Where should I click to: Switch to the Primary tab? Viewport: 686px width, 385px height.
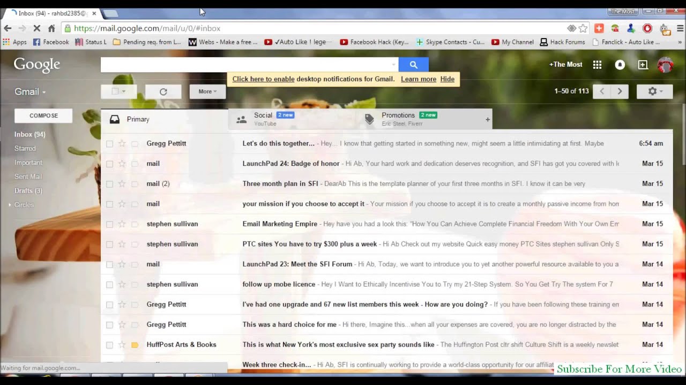point(164,119)
